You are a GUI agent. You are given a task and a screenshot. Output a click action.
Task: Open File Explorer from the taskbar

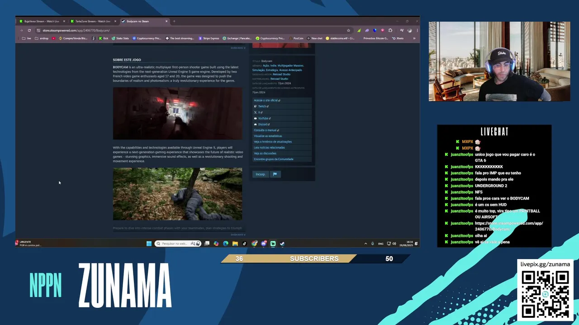coord(235,243)
